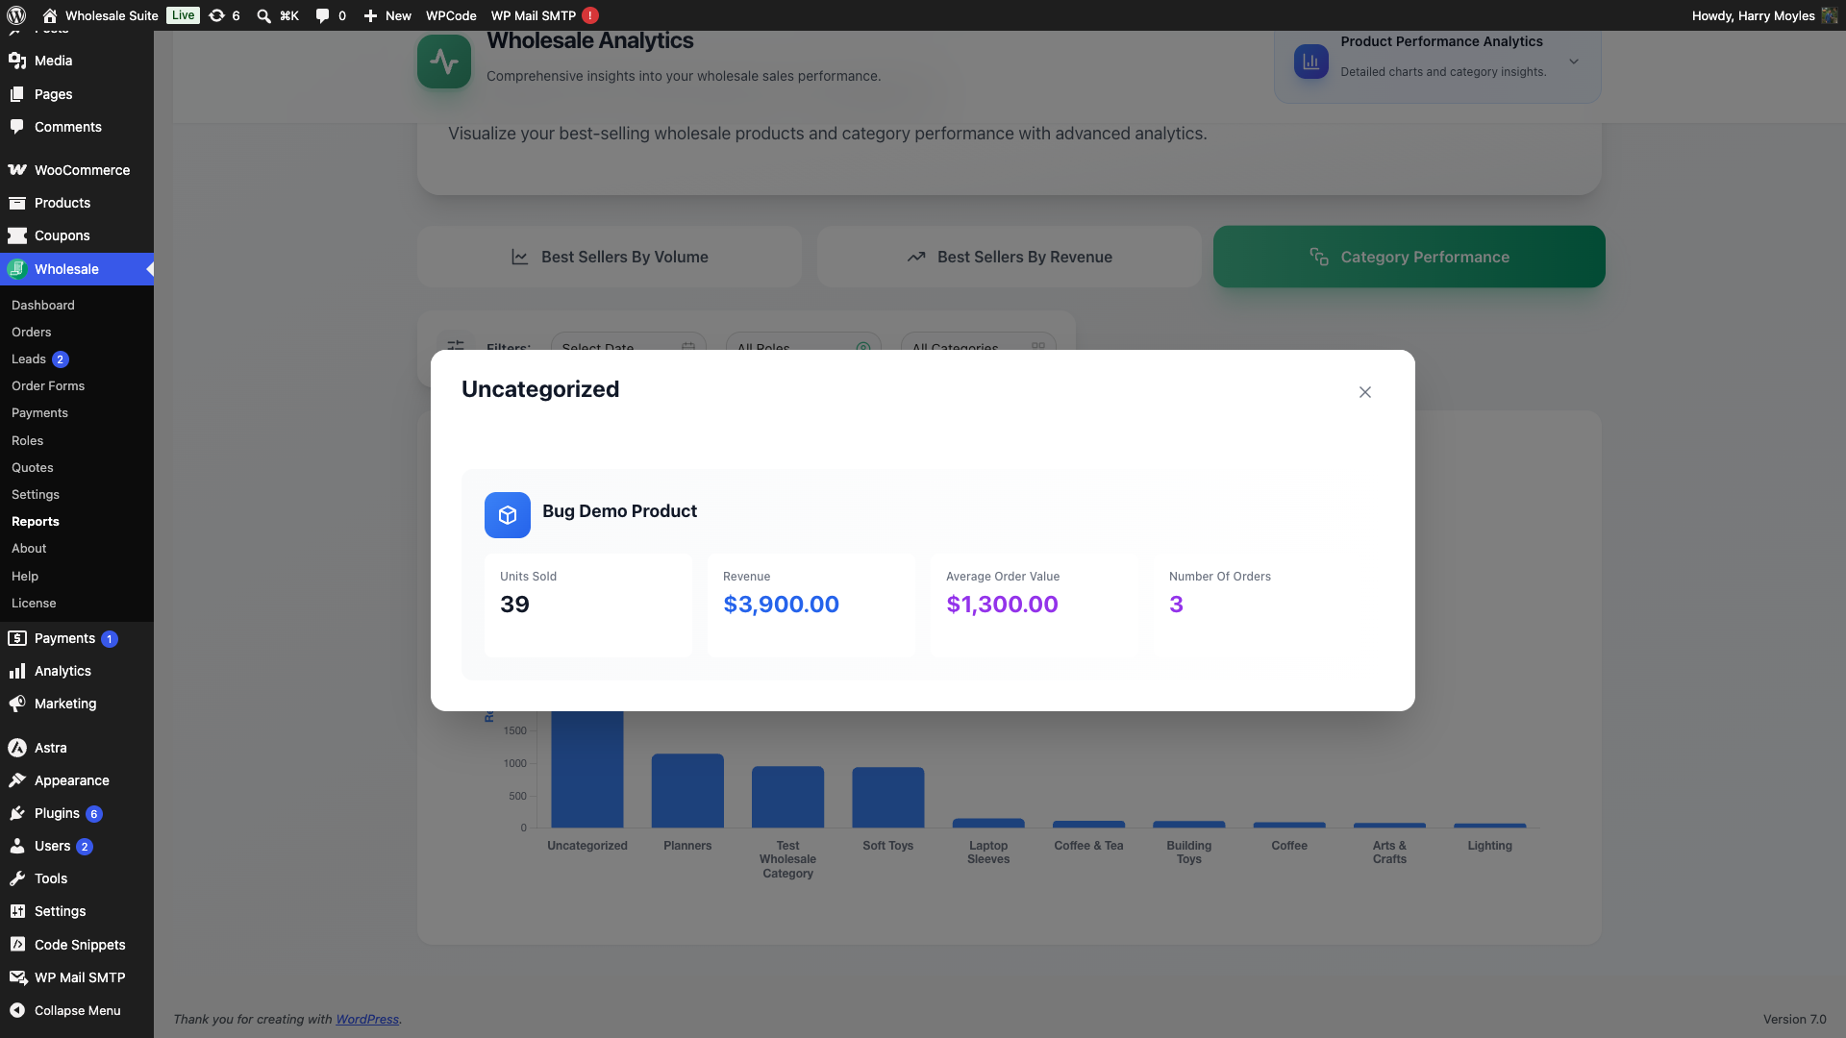Click the Wholesale menu icon

(17, 269)
